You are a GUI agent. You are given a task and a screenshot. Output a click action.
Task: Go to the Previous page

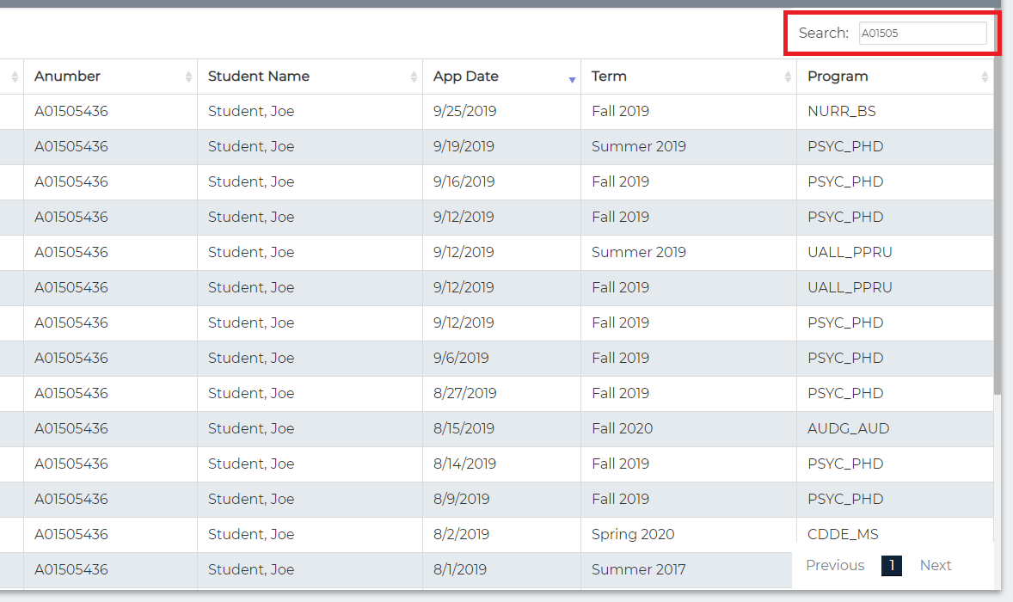[x=834, y=565]
